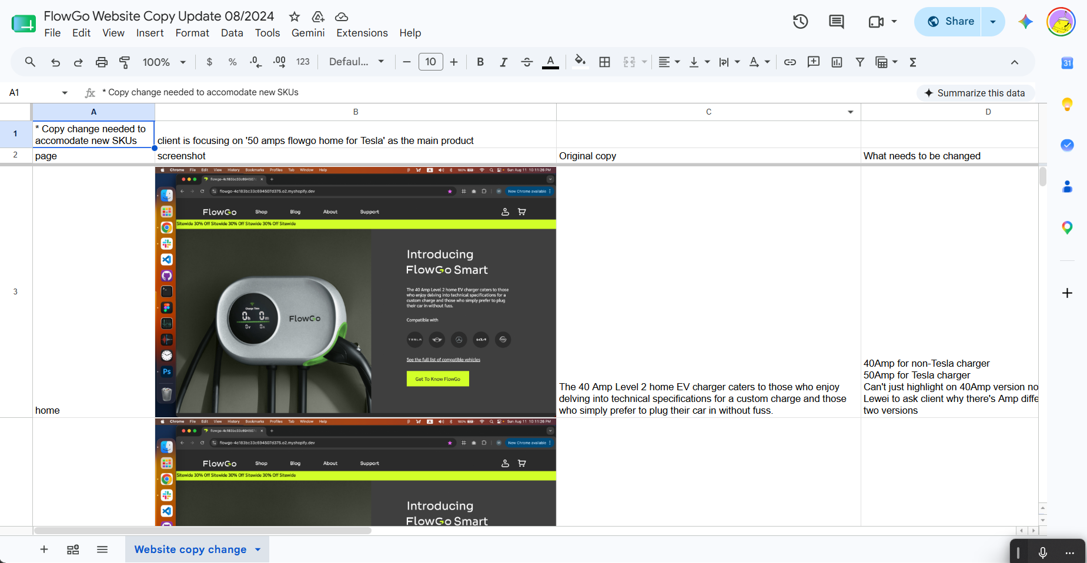Open the Contacts side panel
This screenshot has width=1087, height=563.
[1067, 186]
